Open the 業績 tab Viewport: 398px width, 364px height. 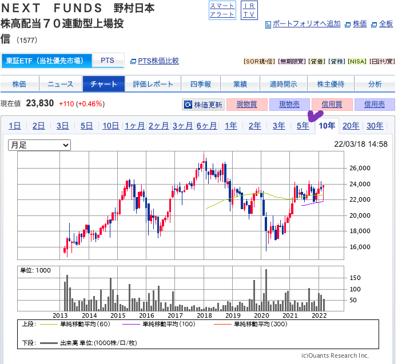tap(240, 83)
